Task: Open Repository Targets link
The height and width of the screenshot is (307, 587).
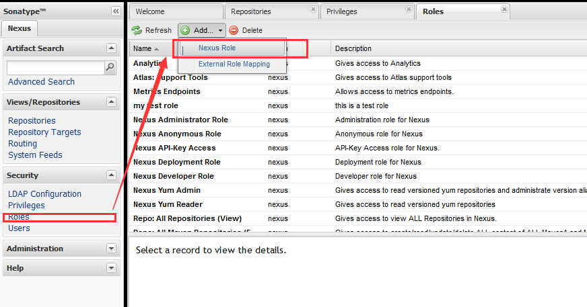Action: (x=44, y=132)
